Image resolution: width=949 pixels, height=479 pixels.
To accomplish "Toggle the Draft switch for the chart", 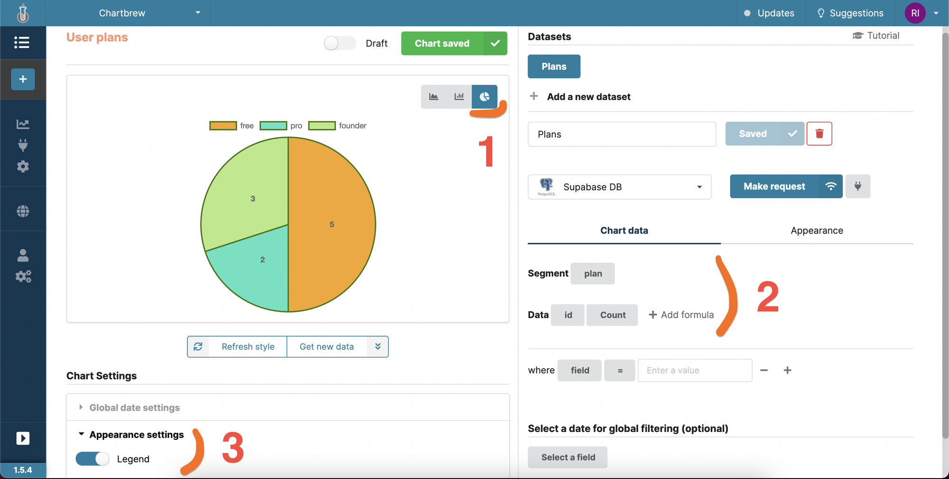I will [339, 43].
